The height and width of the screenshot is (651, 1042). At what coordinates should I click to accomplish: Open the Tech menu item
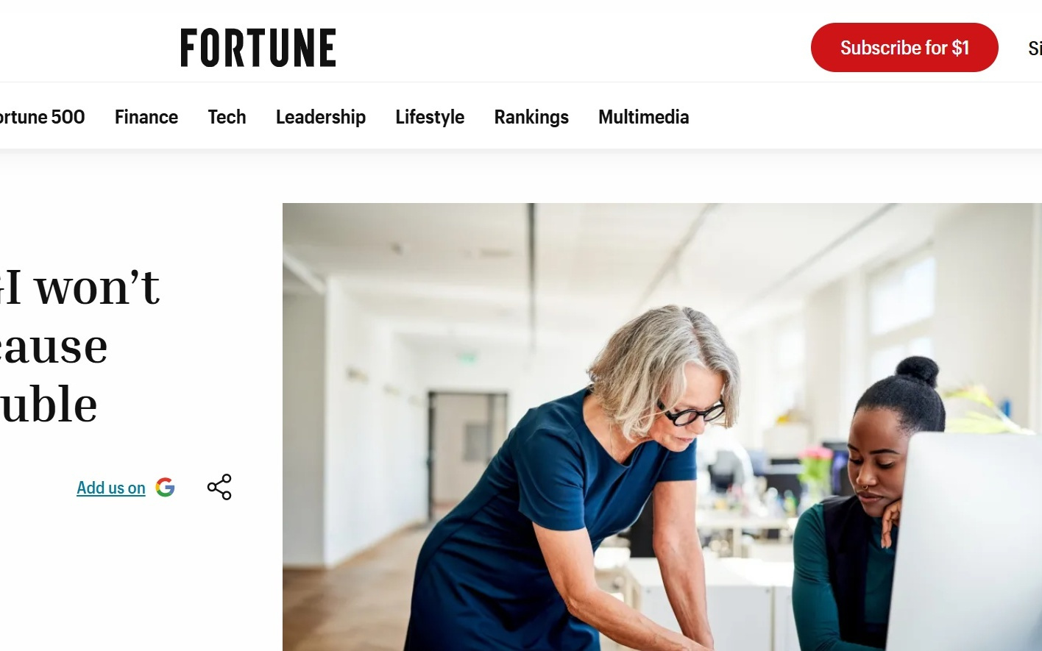point(227,117)
